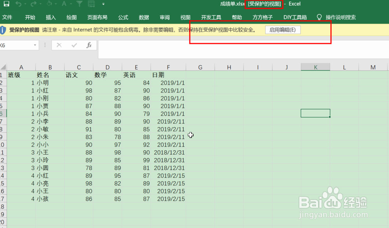Select the Font Color icon
389x228 pixels.
[63, 4]
